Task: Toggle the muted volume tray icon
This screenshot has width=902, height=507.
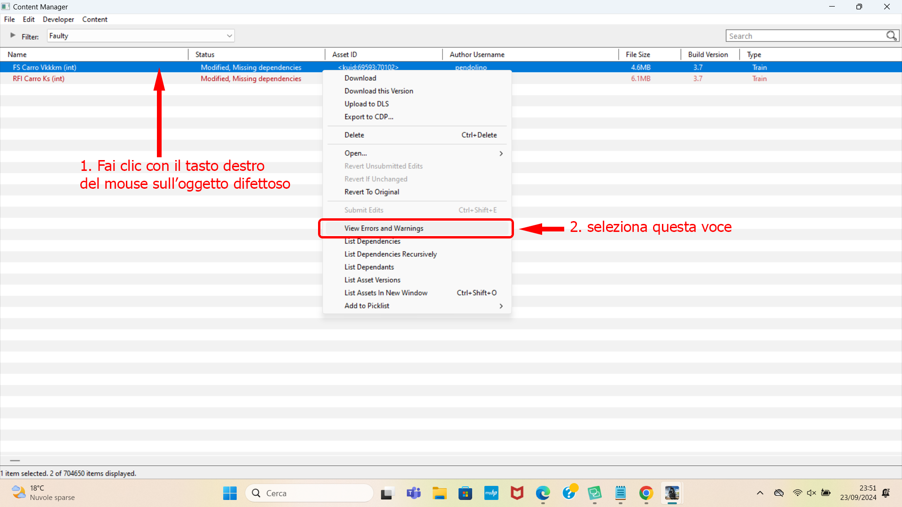Action: coord(811,493)
